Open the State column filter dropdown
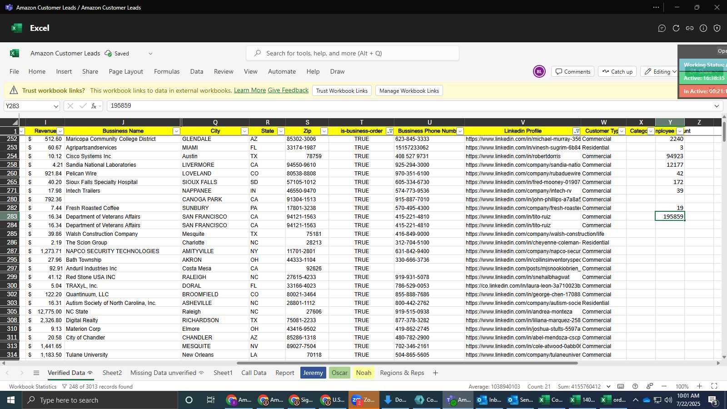727x409 pixels. 281,131
